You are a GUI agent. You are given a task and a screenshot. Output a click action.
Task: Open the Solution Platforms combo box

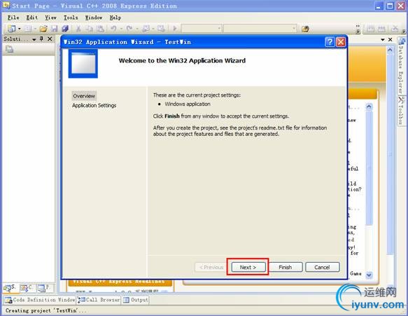click(x=260, y=28)
